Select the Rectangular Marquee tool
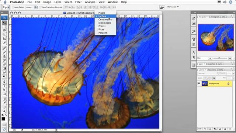The height and width of the screenshot is (133, 236). [x=4, y=27]
